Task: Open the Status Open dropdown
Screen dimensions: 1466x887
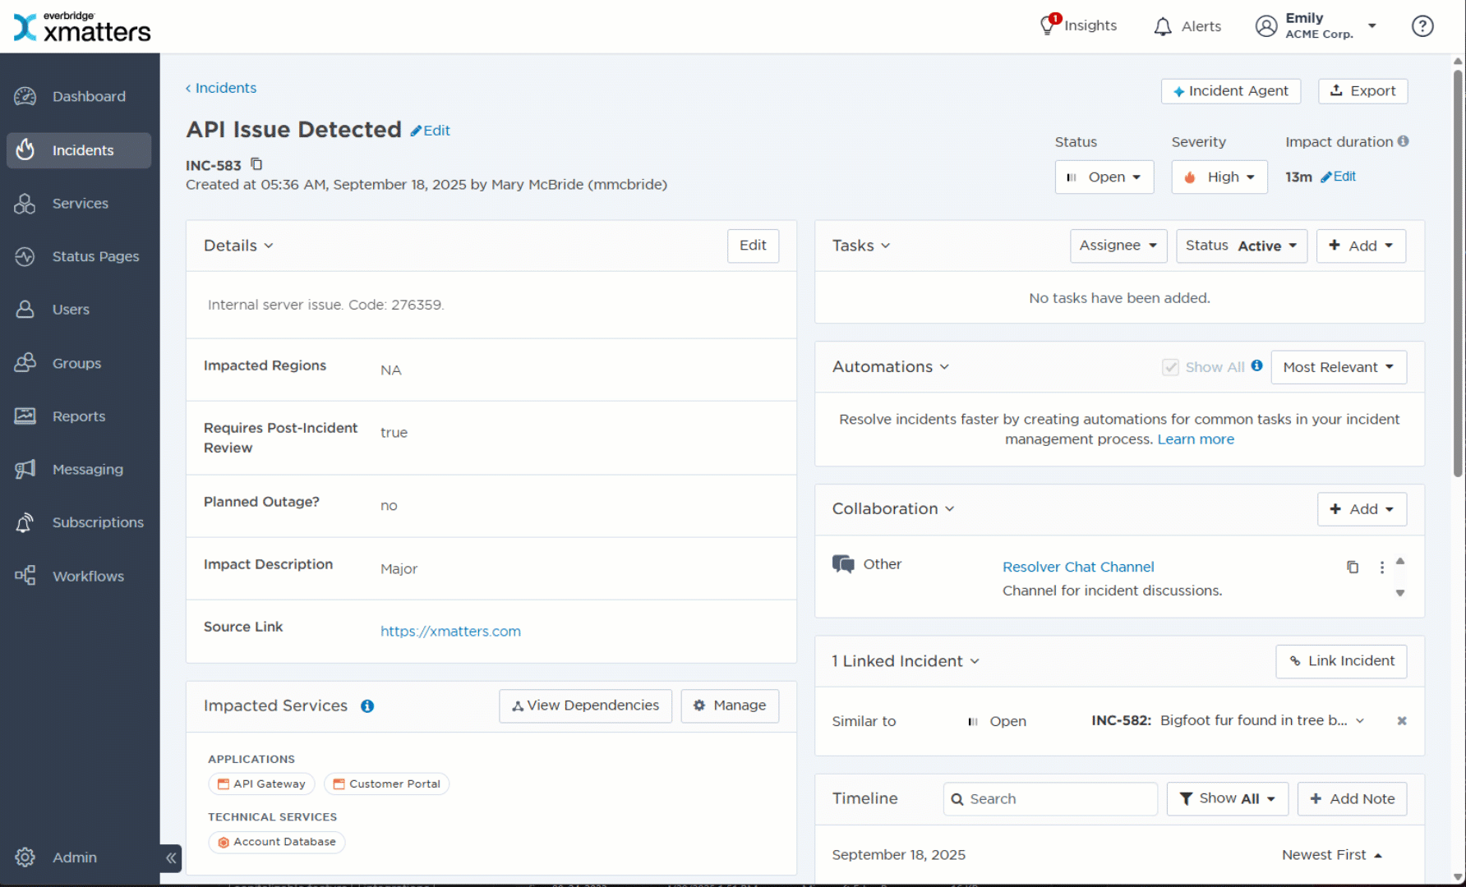Action: click(1104, 177)
